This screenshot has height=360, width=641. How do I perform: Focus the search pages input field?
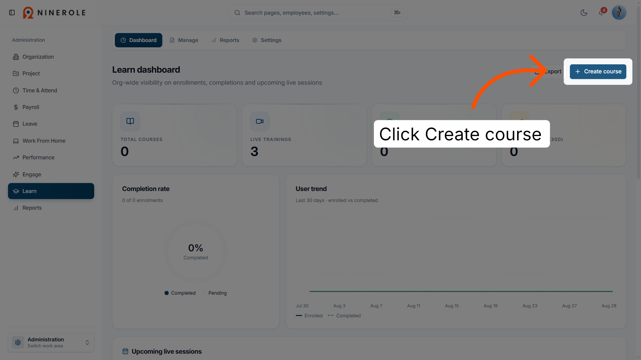318,13
